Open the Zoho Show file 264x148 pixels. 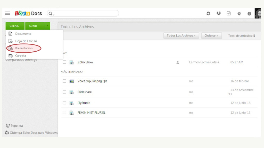coord(85,62)
